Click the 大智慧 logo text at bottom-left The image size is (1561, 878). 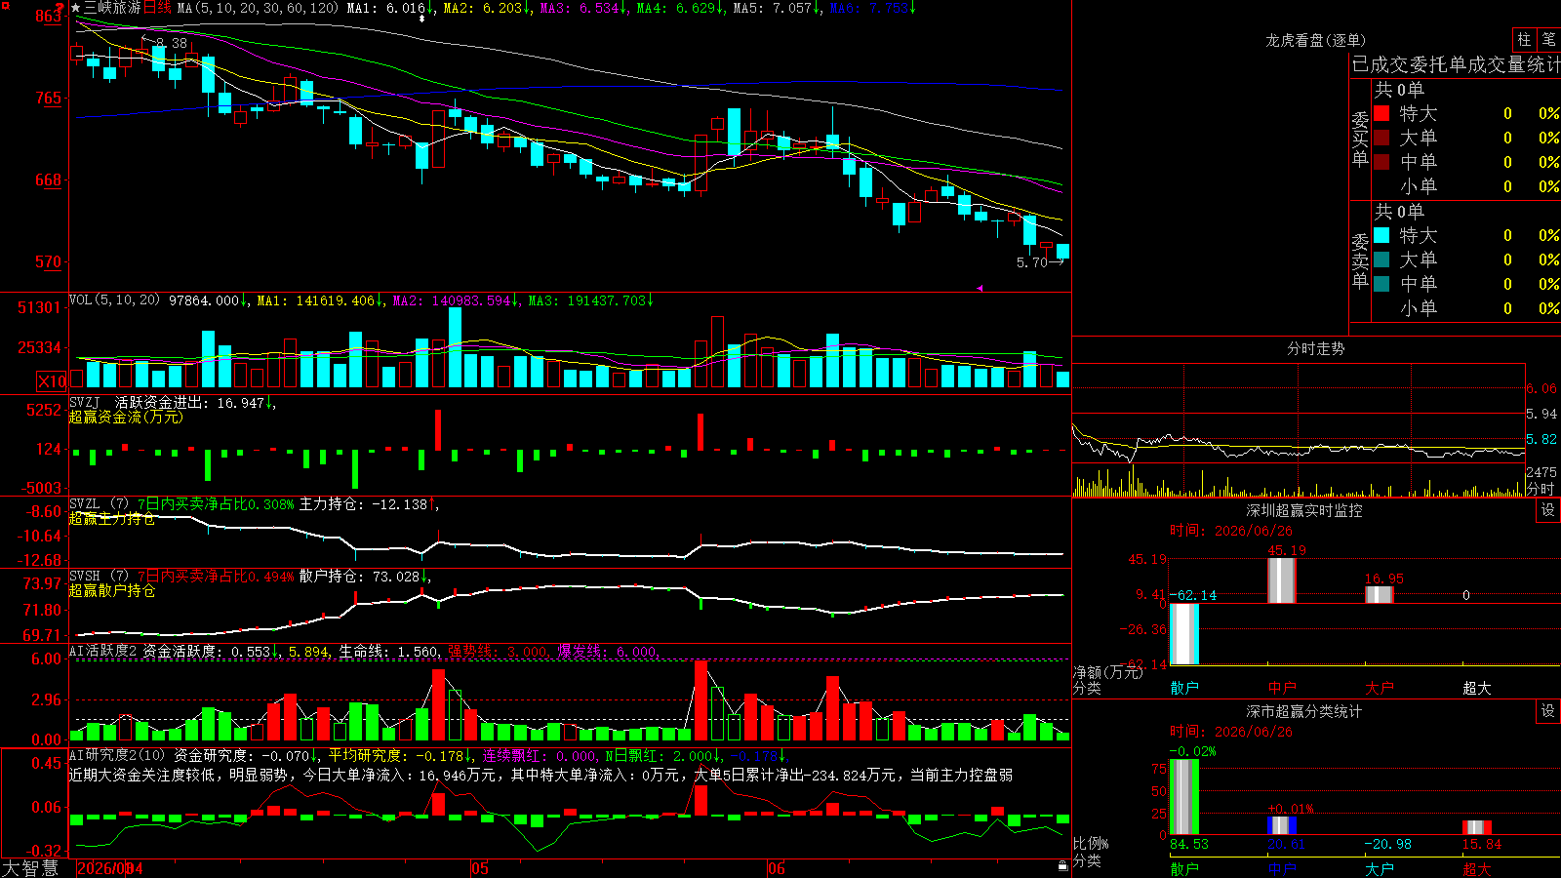tap(30, 868)
